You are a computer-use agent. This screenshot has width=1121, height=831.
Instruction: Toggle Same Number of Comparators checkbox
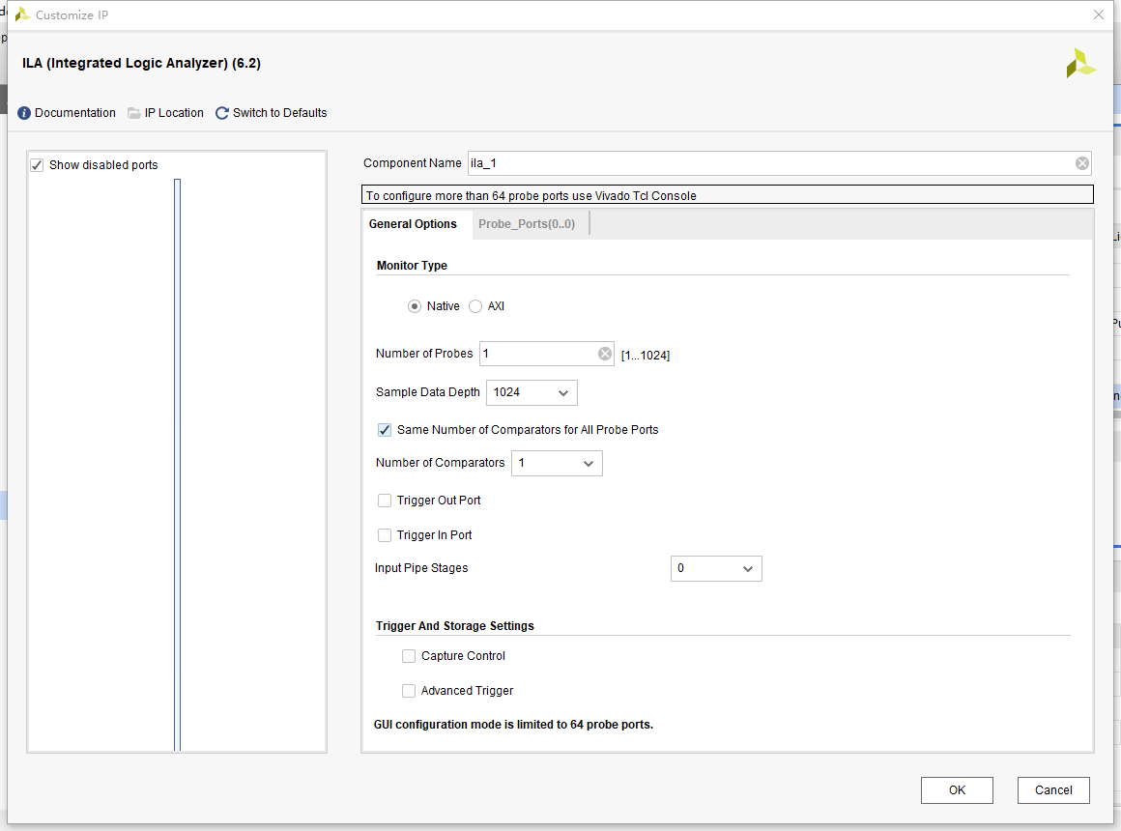pyautogui.click(x=385, y=430)
